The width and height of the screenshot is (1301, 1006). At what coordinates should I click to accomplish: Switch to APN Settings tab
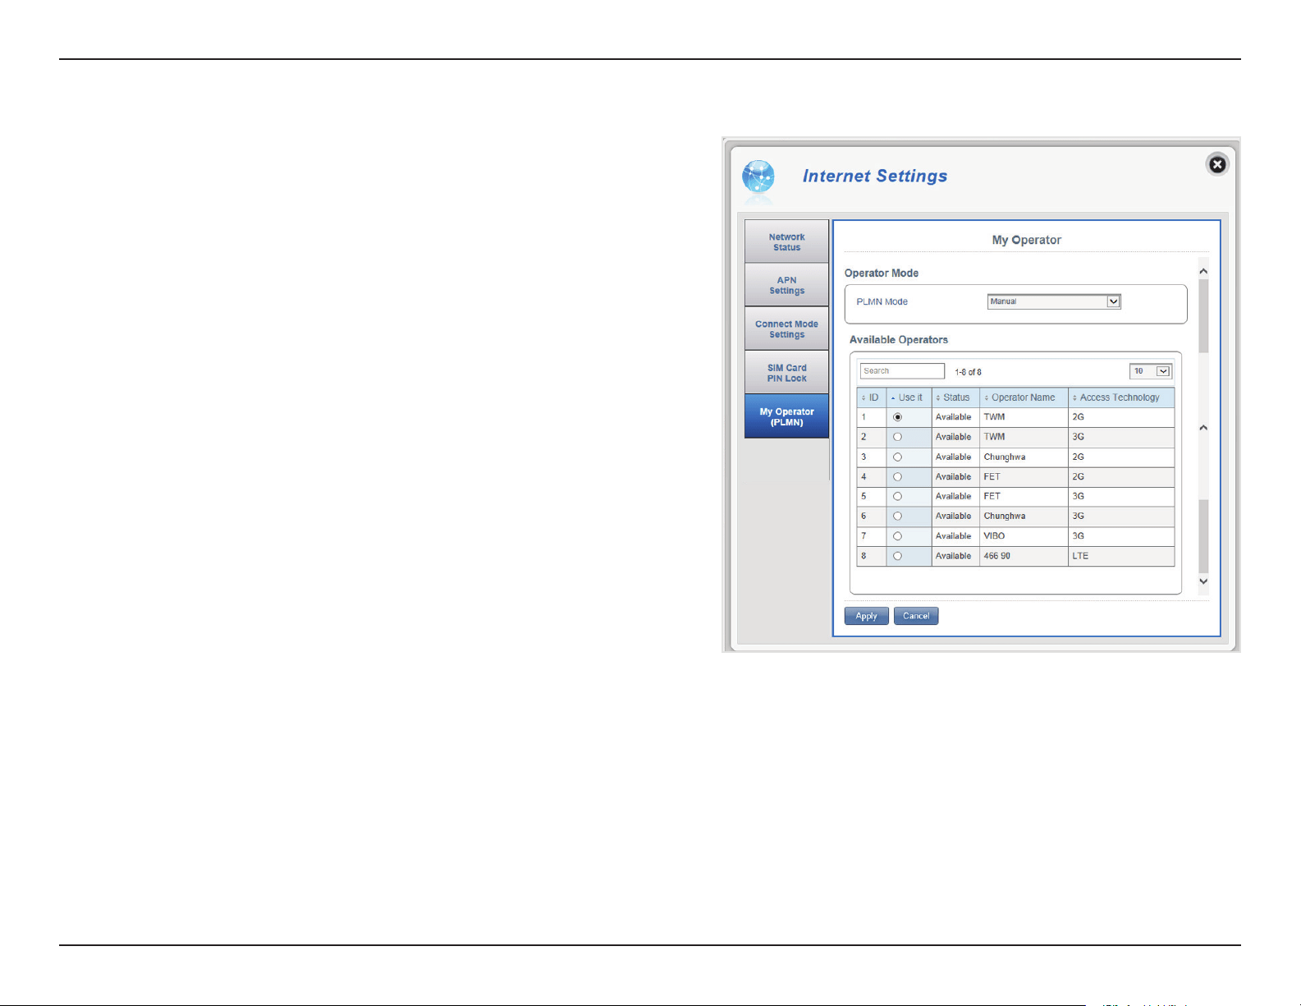click(x=786, y=285)
